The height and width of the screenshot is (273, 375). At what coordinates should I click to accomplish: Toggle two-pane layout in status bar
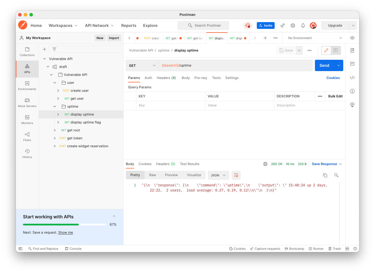(x=347, y=249)
